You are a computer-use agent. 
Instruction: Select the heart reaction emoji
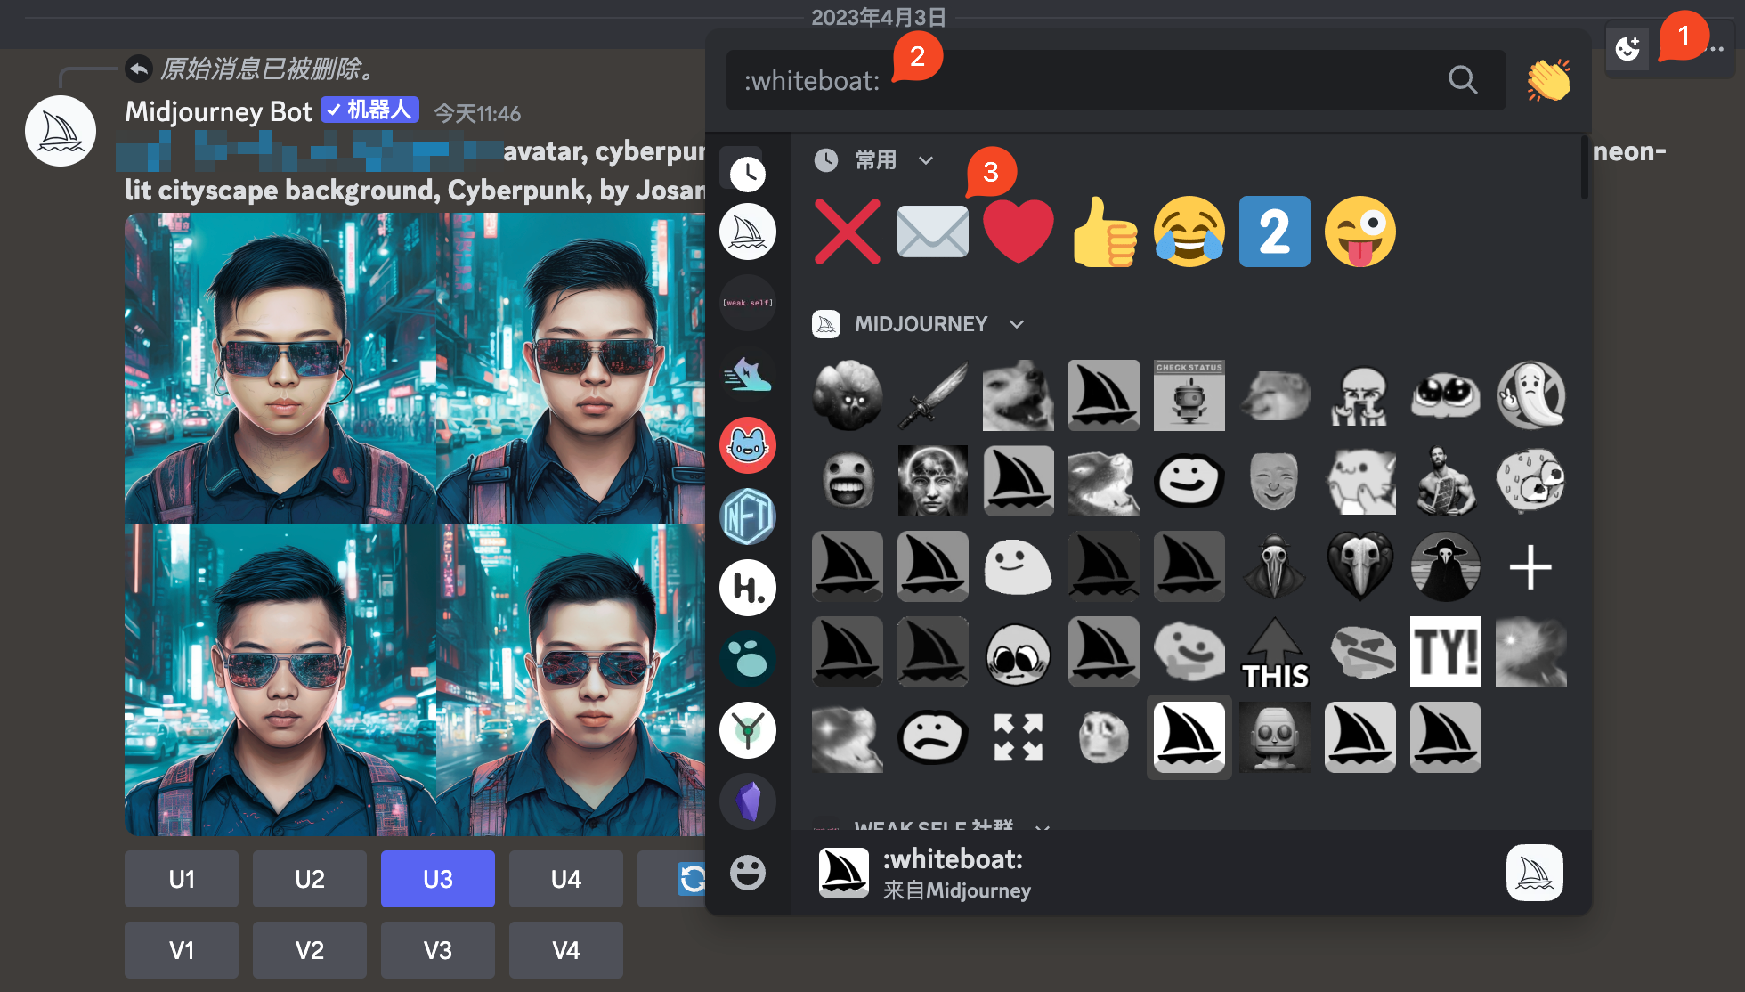pos(1017,229)
